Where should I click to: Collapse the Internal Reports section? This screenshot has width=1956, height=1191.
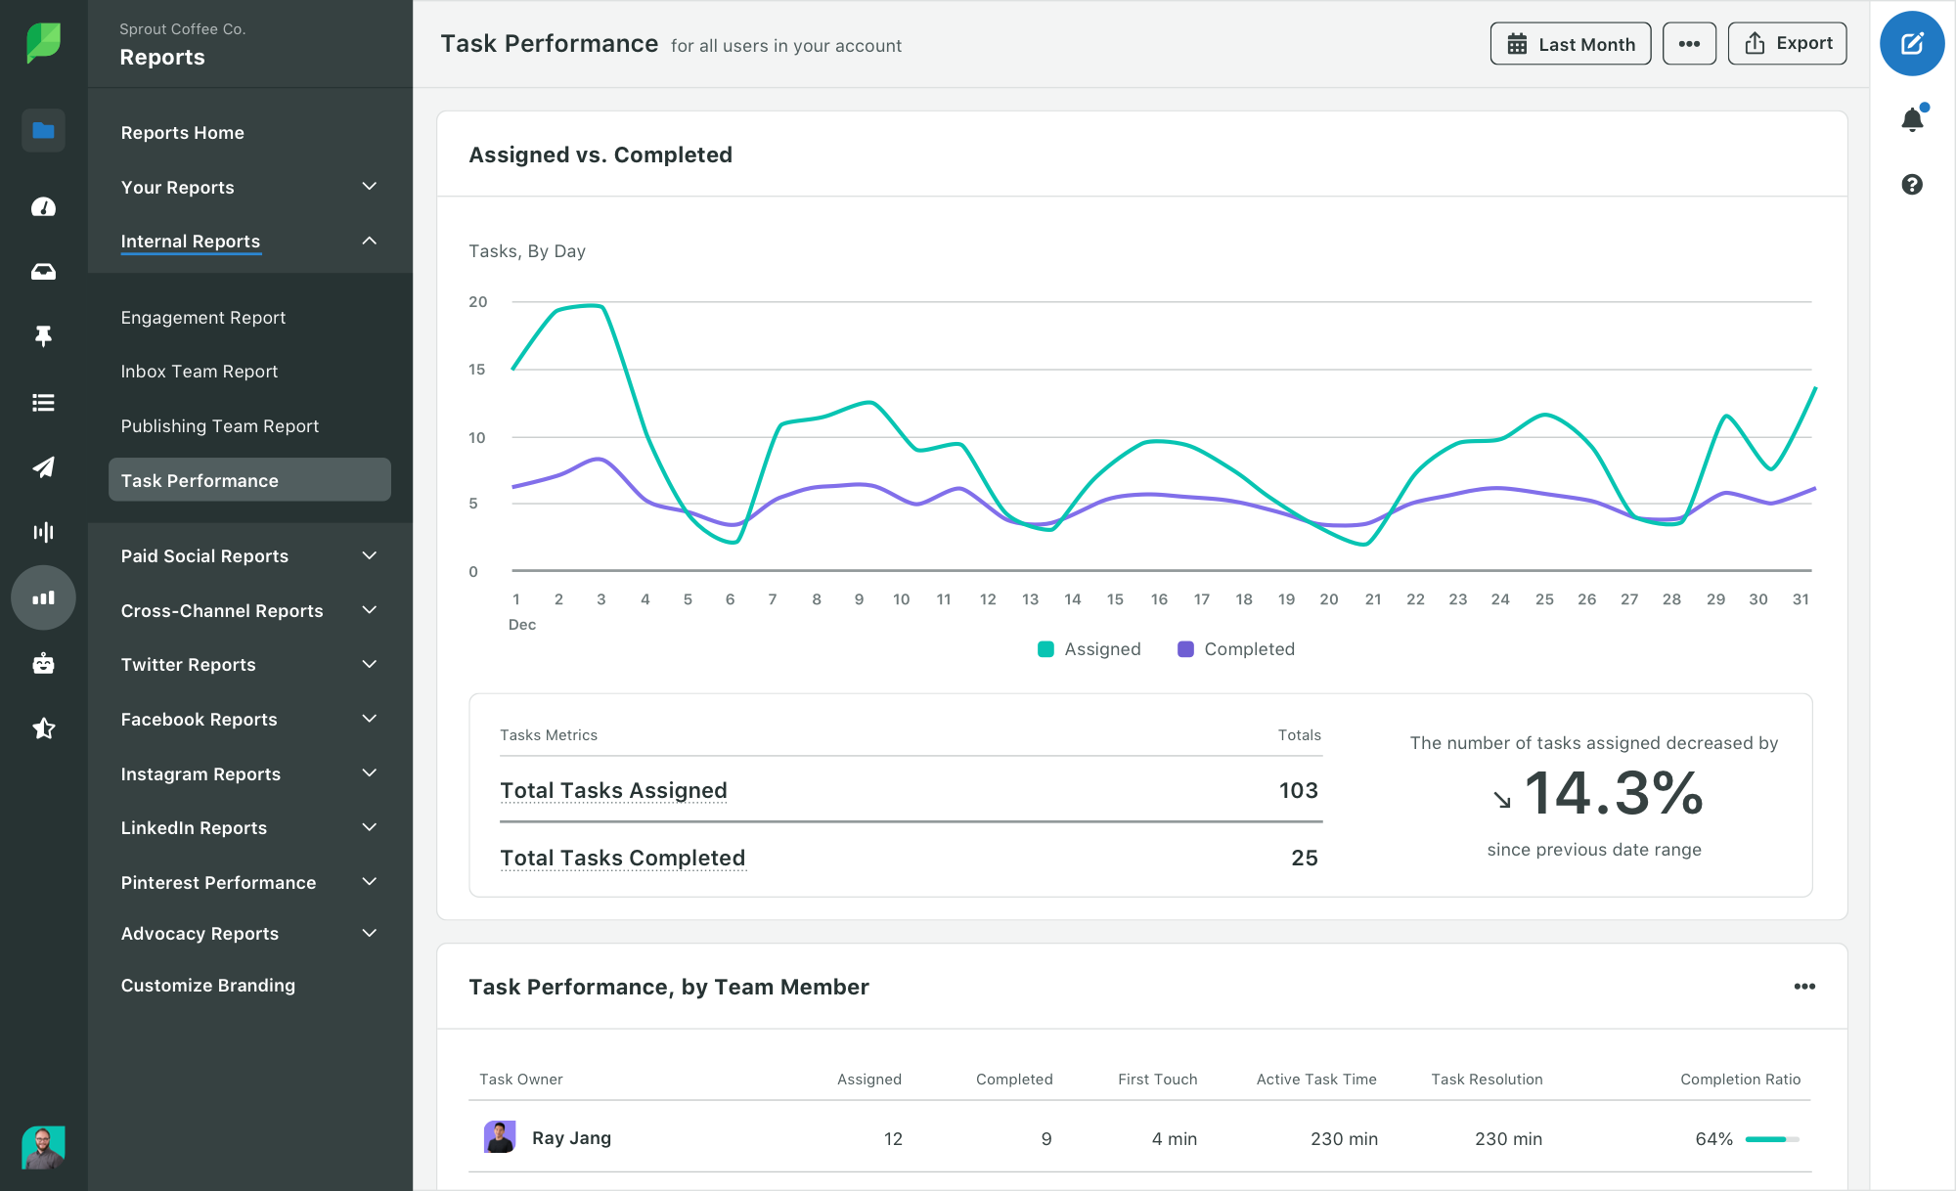point(369,241)
